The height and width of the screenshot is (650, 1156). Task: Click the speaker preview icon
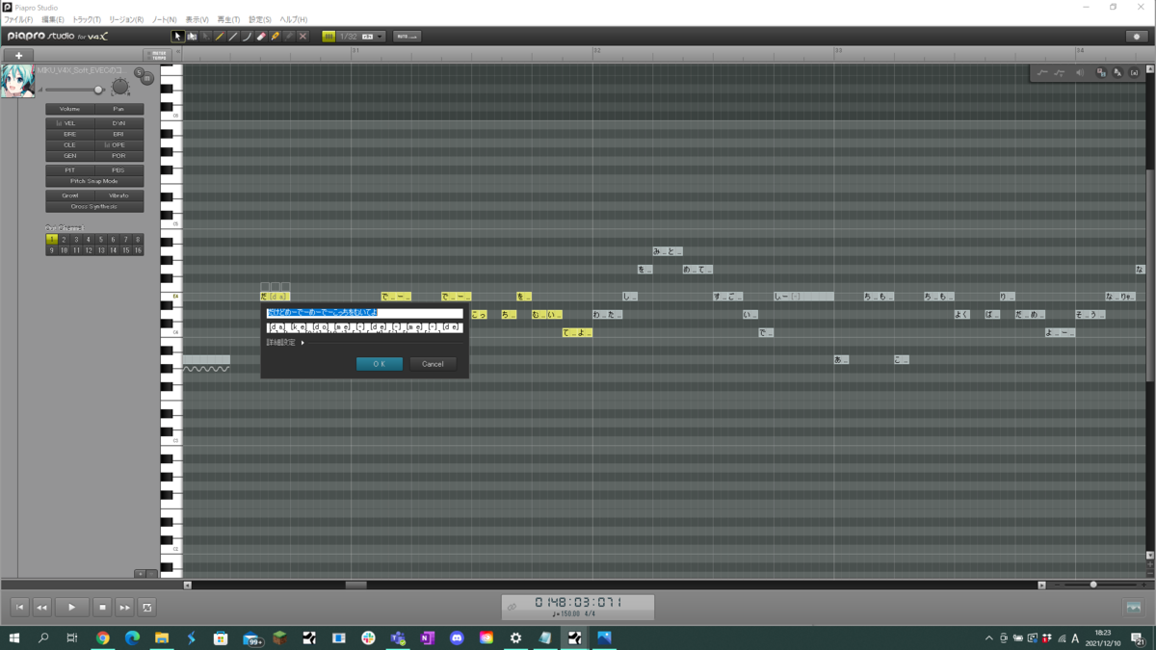point(1080,73)
